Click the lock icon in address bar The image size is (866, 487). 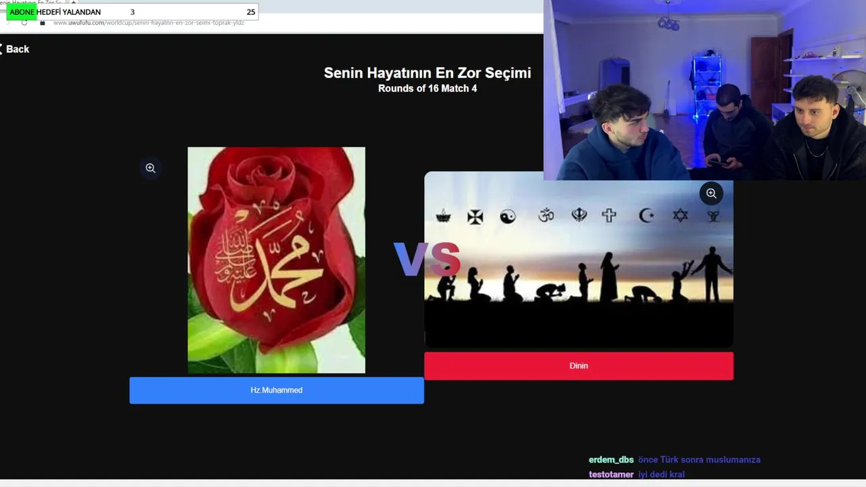point(42,23)
